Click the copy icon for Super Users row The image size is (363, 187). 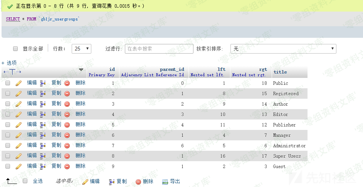[43, 156]
